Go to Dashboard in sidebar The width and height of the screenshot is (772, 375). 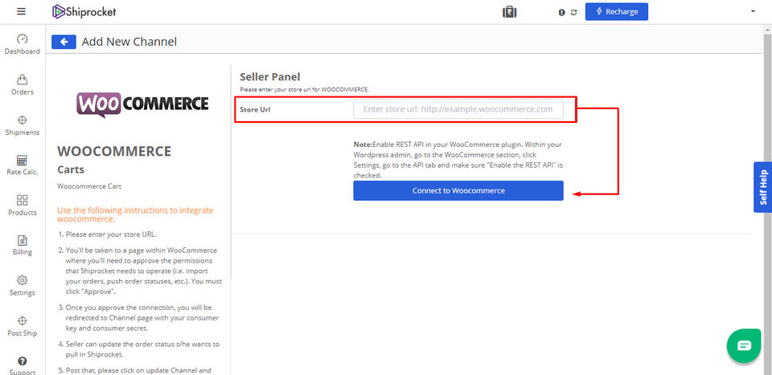click(22, 44)
